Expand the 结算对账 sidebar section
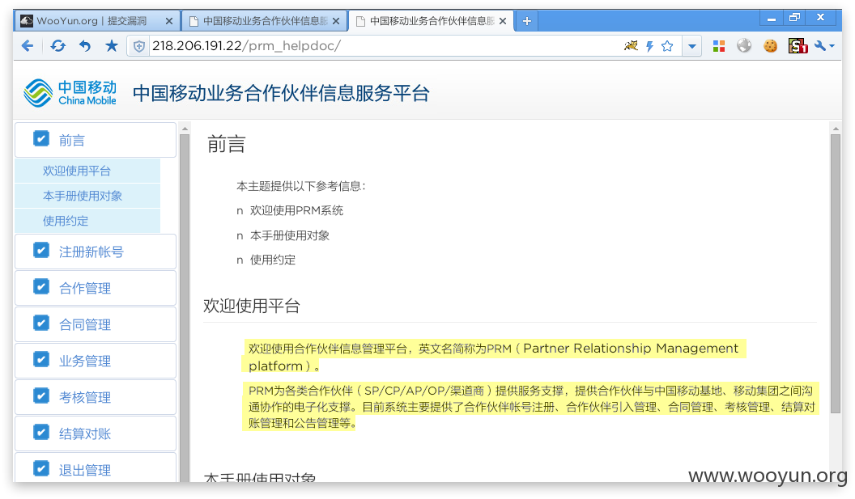 96,433
